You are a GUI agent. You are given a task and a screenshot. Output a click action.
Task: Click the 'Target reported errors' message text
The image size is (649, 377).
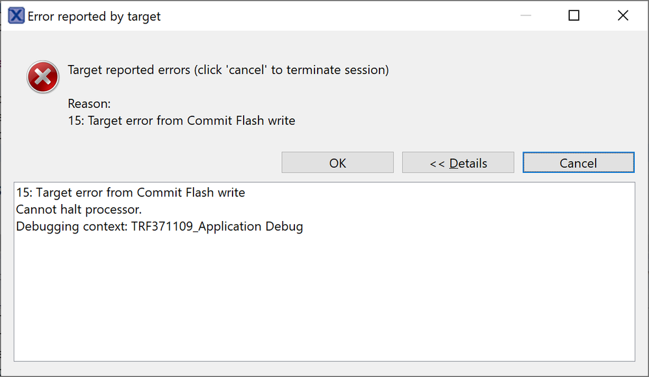[x=129, y=70]
